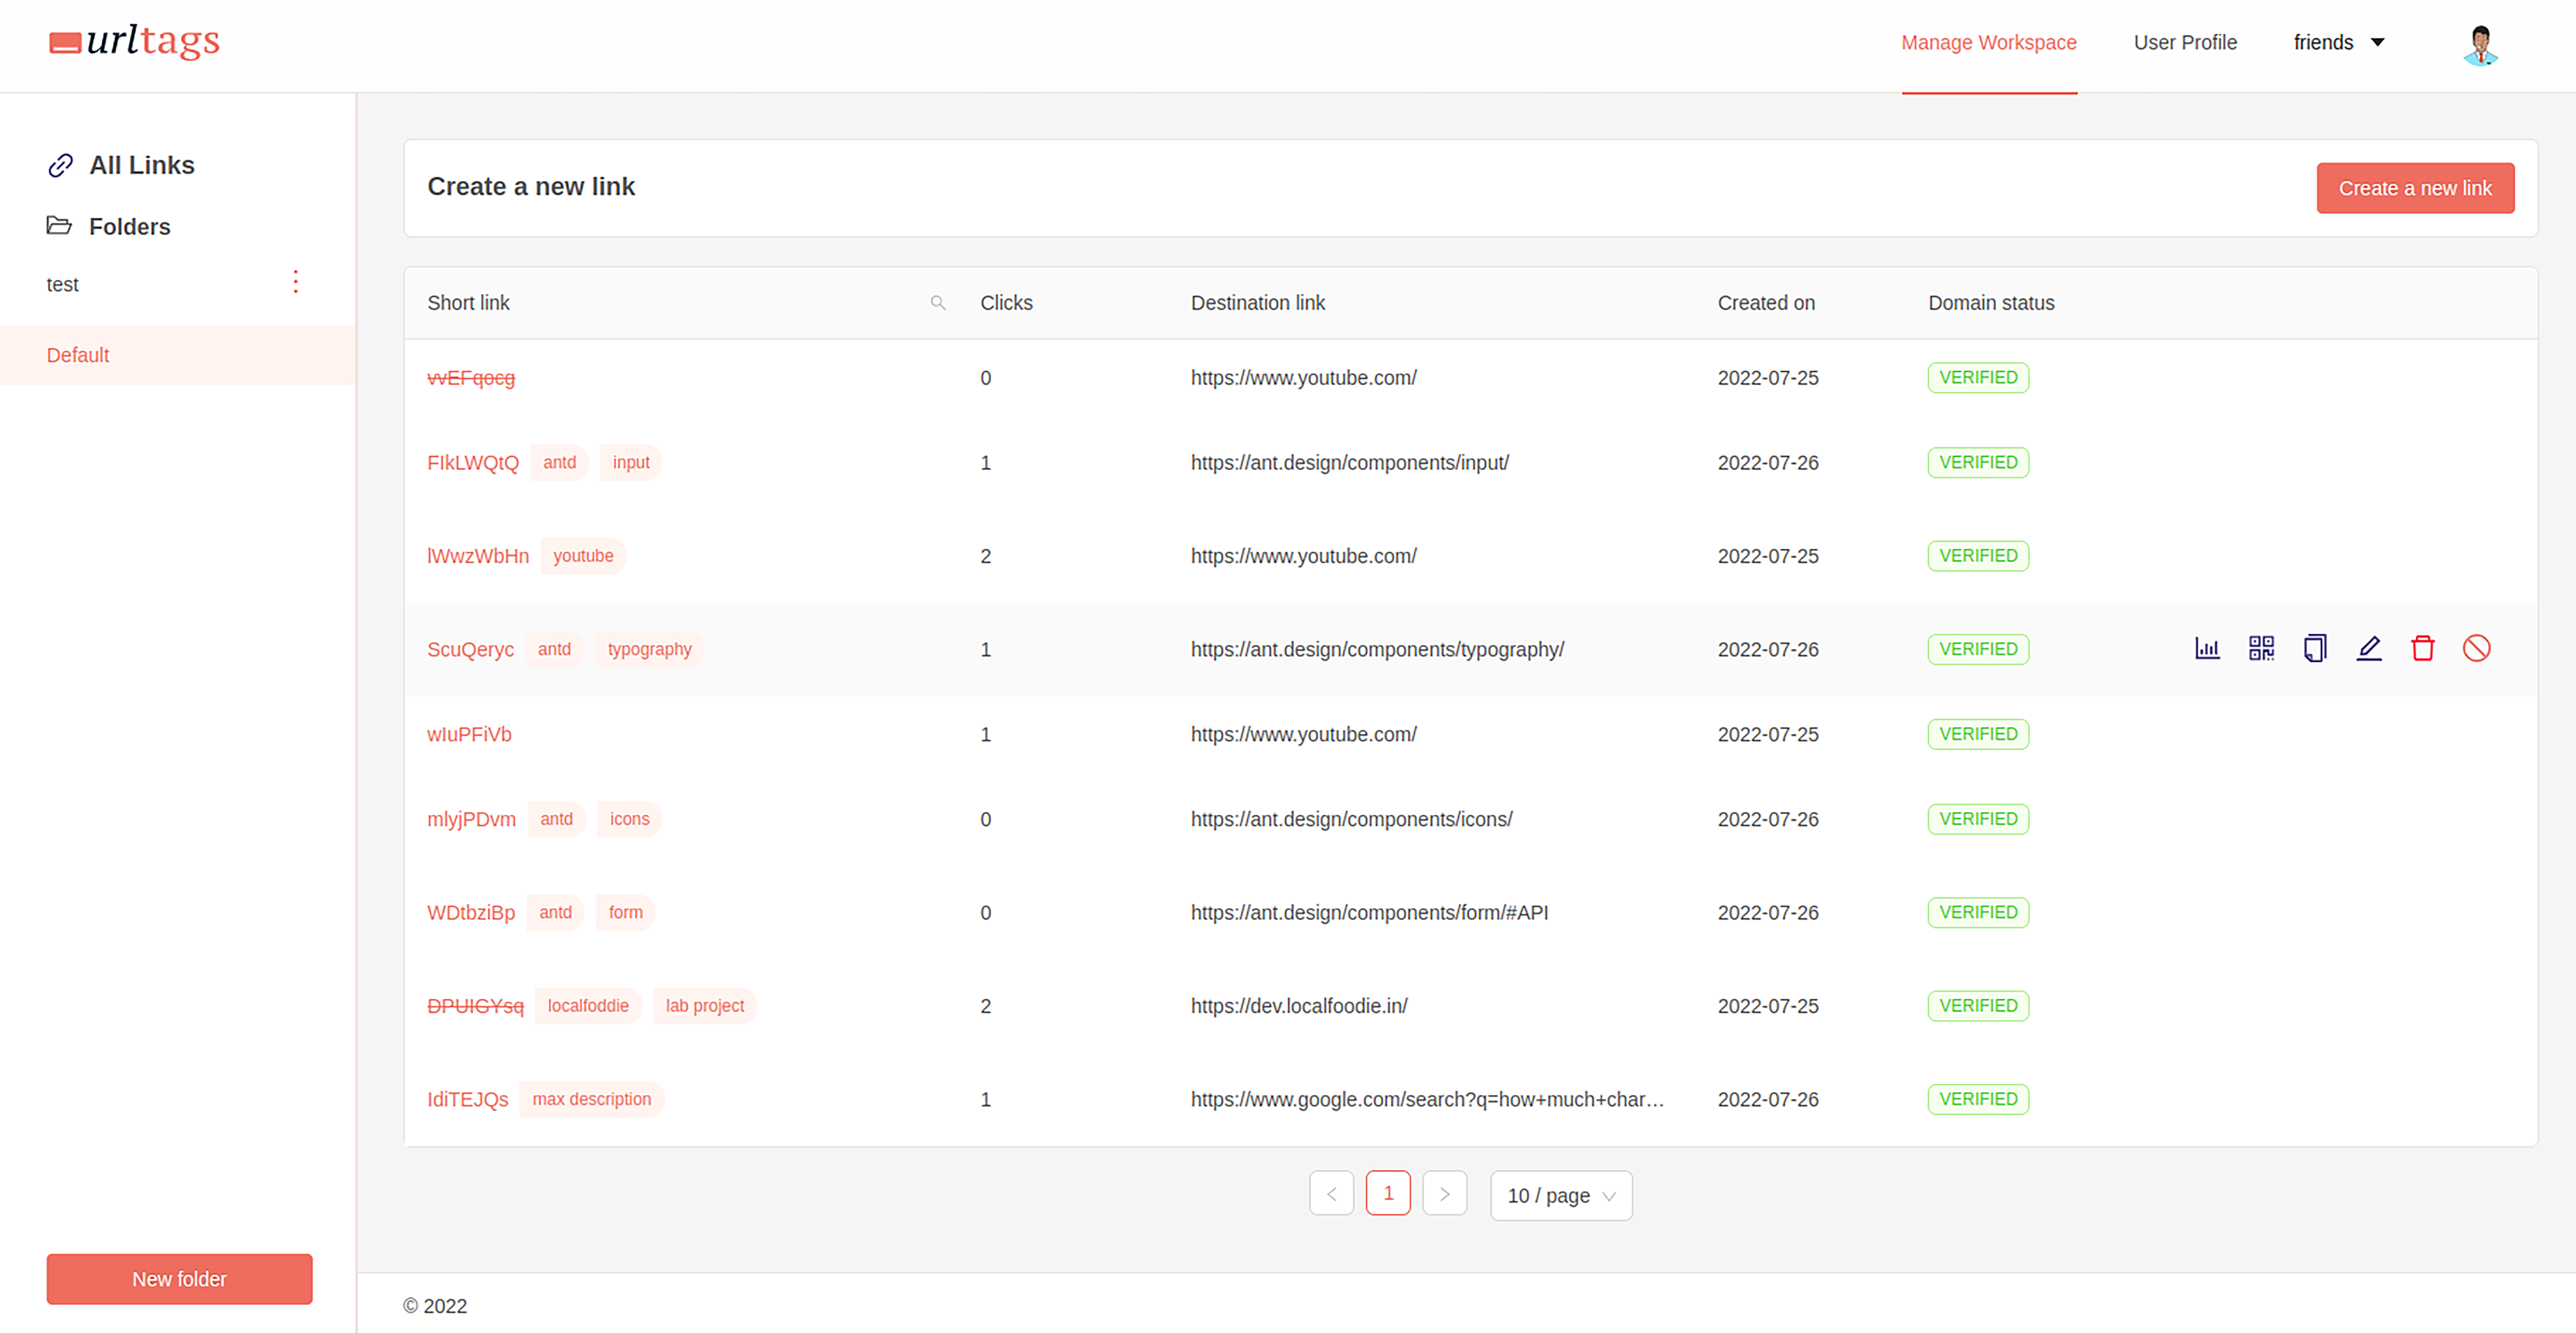
Task: Open the friends workspace dropdown
Action: pyautogui.click(x=2339, y=42)
